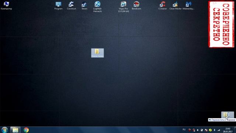Click the Совершенно секретно desktop gadget
The width and height of the screenshot is (236, 133).
(x=221, y=24)
